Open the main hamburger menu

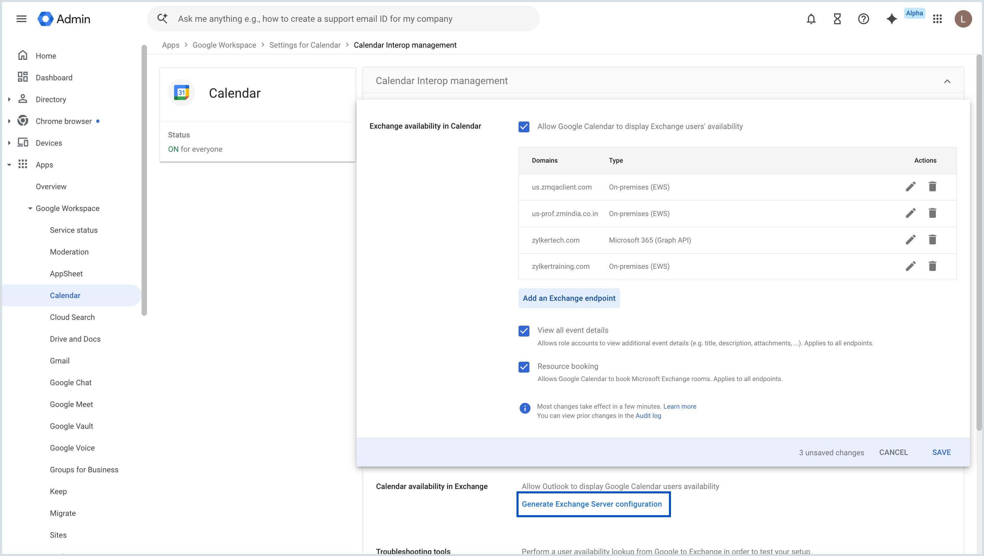coord(21,19)
